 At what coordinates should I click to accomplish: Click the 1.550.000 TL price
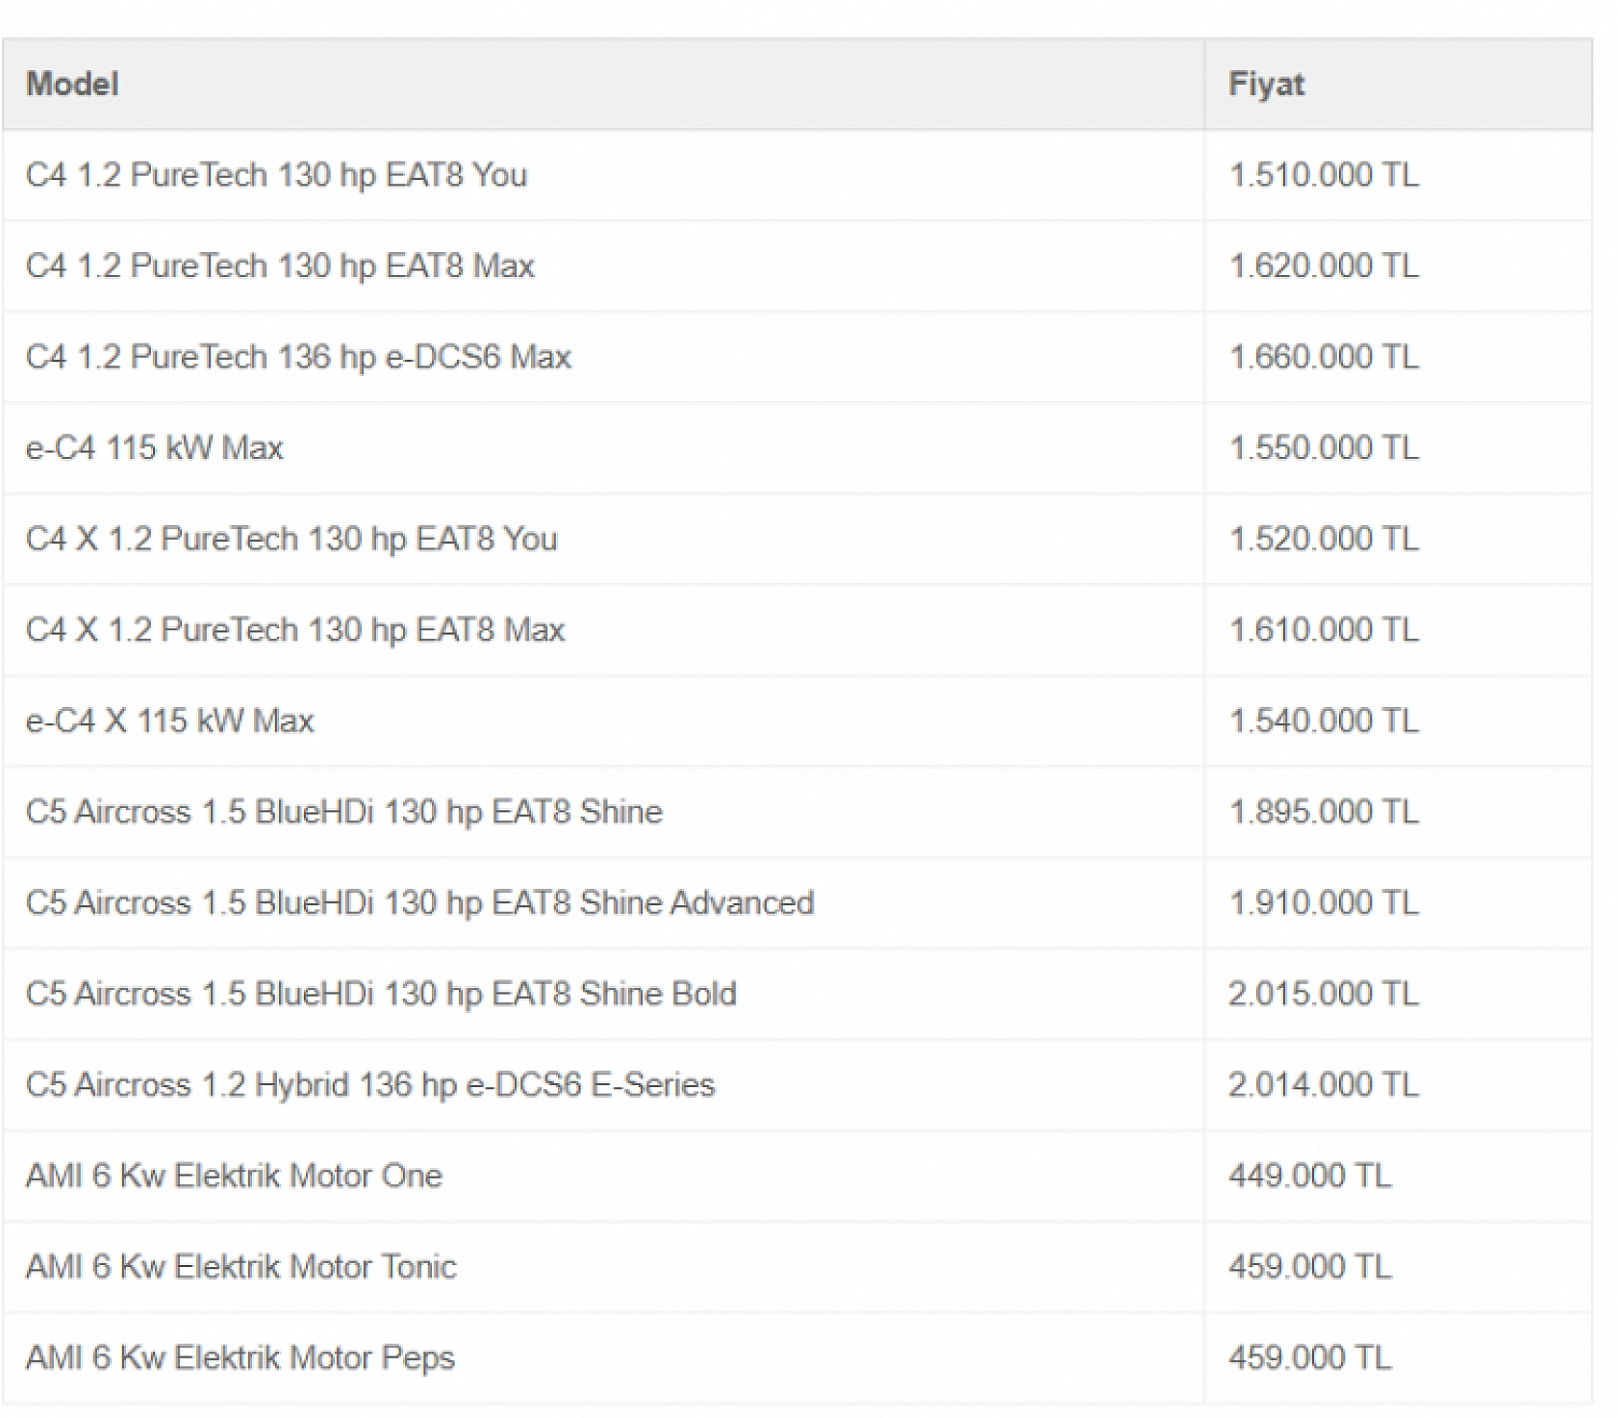pos(1323,448)
